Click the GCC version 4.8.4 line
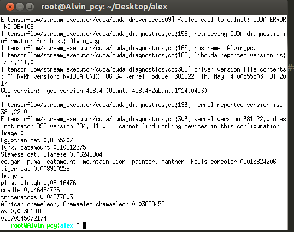The width and height of the screenshot is (294, 232). point(104,91)
